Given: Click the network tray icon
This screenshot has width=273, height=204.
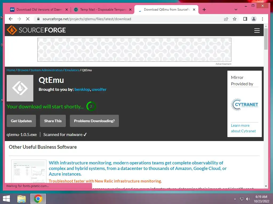Looking at the screenshot, I should tap(242, 199).
